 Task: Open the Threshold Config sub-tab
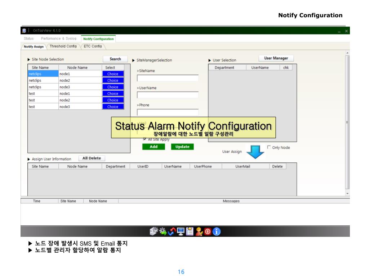click(x=63, y=46)
